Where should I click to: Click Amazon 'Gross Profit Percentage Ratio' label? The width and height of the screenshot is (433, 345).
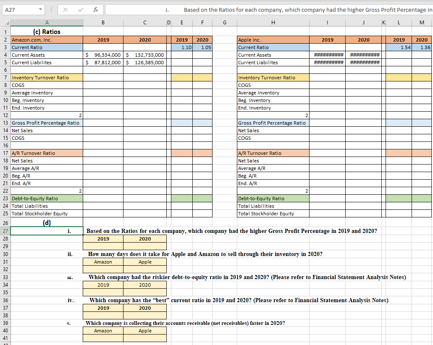point(47,123)
